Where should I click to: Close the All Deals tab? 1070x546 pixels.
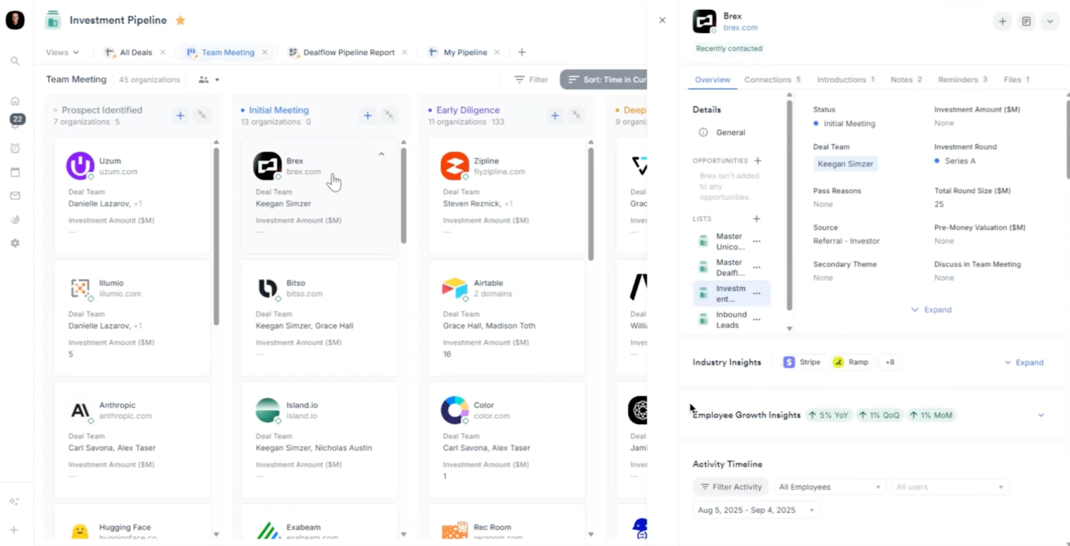click(x=162, y=52)
